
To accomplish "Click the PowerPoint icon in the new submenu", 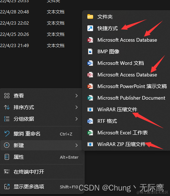I will (90, 86).
